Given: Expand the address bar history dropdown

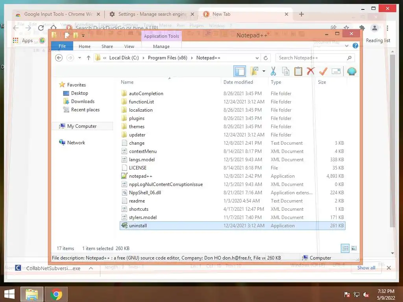Looking at the screenshot, I should pos(257,58).
